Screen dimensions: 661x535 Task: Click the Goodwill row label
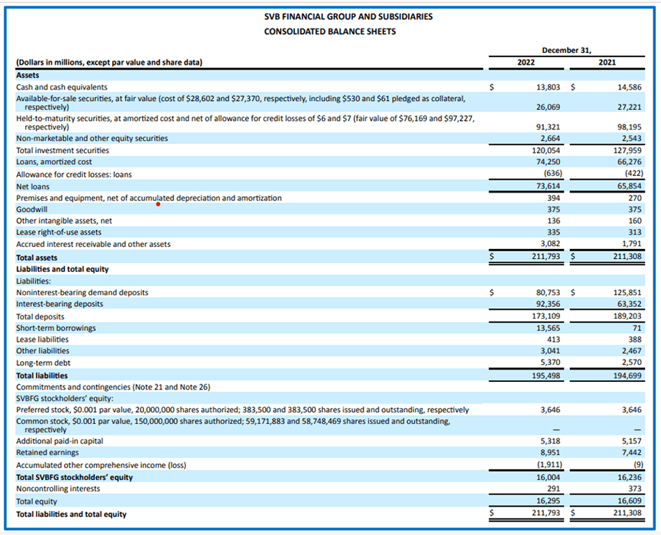point(31,209)
